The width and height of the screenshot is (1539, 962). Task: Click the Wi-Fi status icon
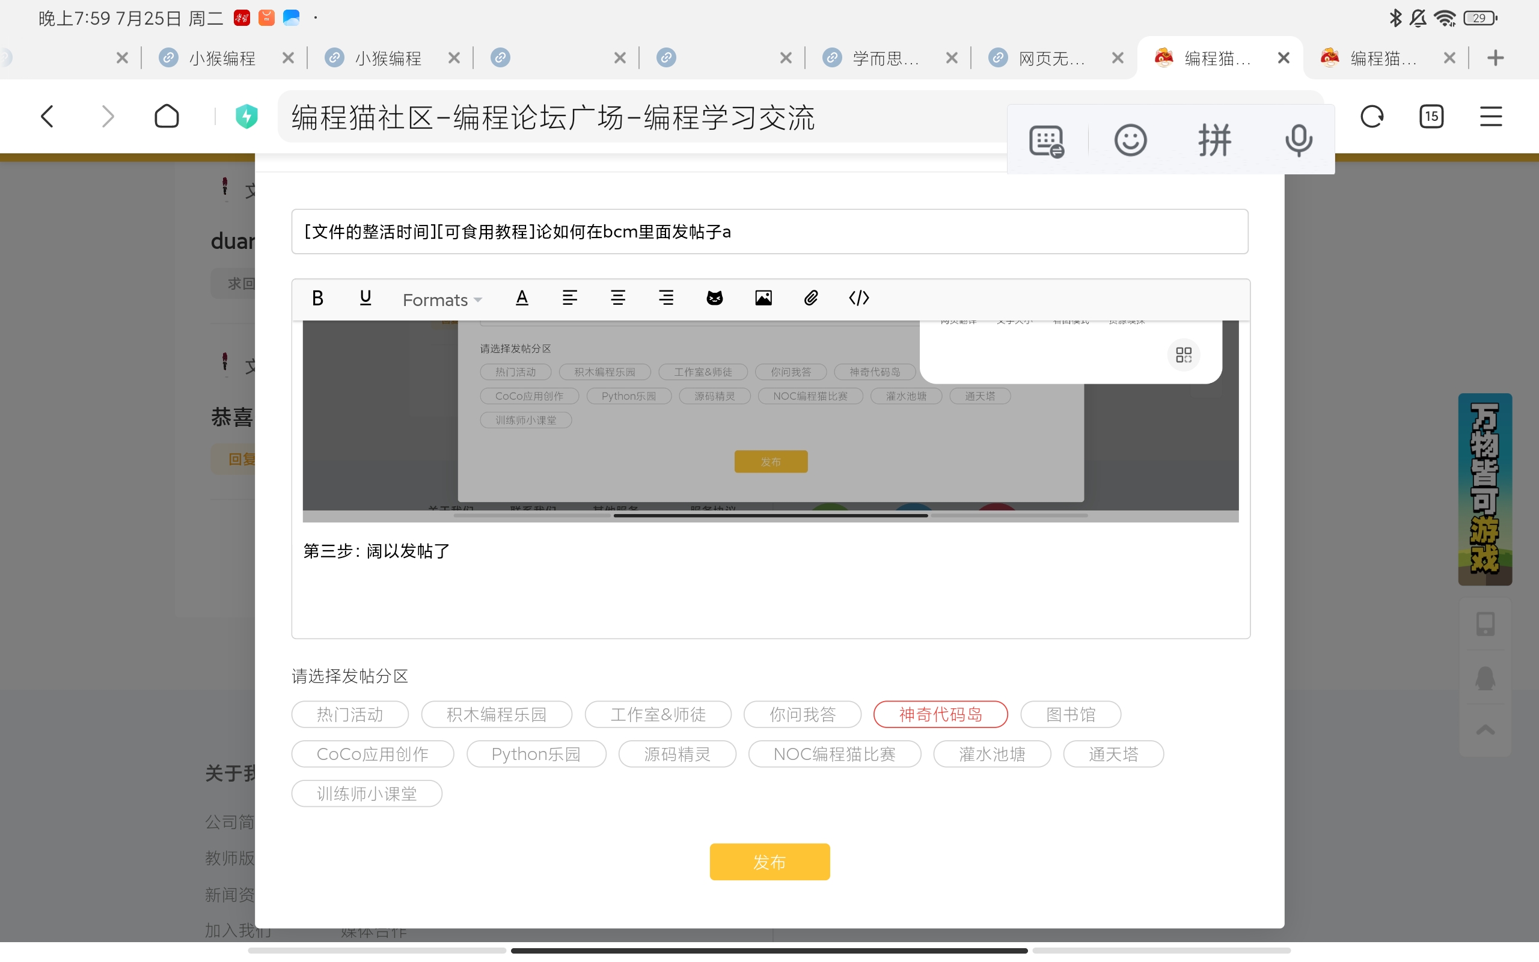[x=1445, y=18]
